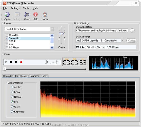Screen dimensions: 141x127
Task: Click the Output Location path field
Action: coord(102,30)
